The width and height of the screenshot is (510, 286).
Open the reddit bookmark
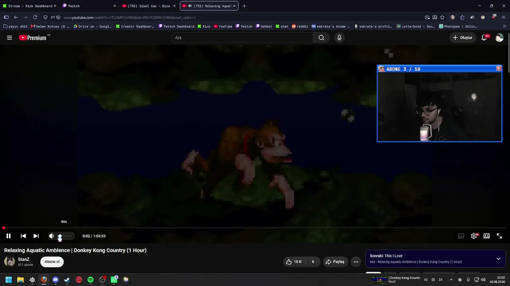[300, 27]
